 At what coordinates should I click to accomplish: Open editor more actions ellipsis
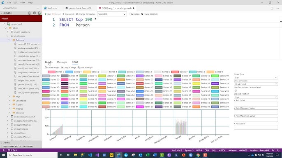click(x=278, y=8)
